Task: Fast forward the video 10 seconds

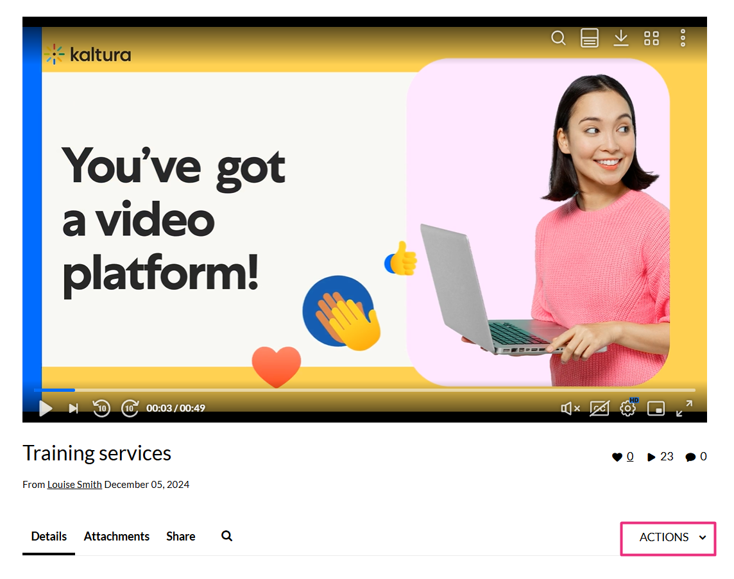Action: point(130,408)
